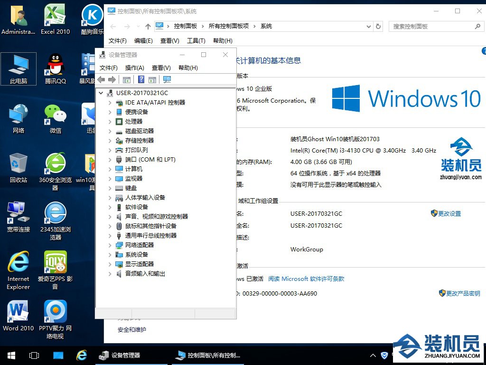Click Internet Explorer on the taskbar
The height and width of the screenshot is (365, 486).
point(82,355)
